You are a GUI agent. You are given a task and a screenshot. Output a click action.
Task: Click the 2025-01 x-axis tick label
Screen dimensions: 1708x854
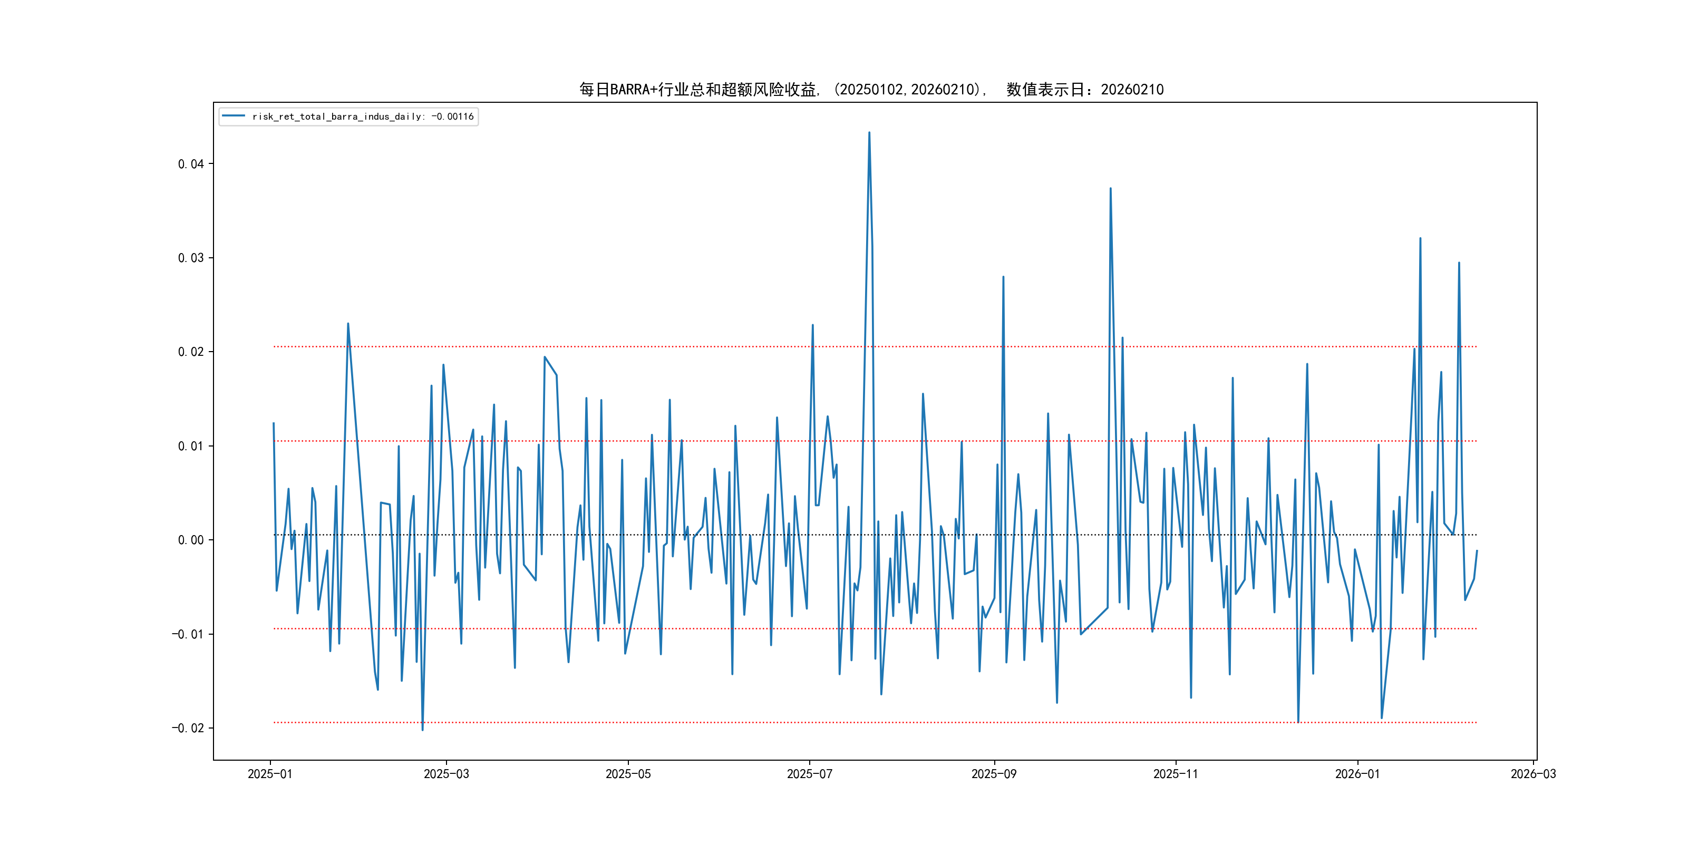270,774
